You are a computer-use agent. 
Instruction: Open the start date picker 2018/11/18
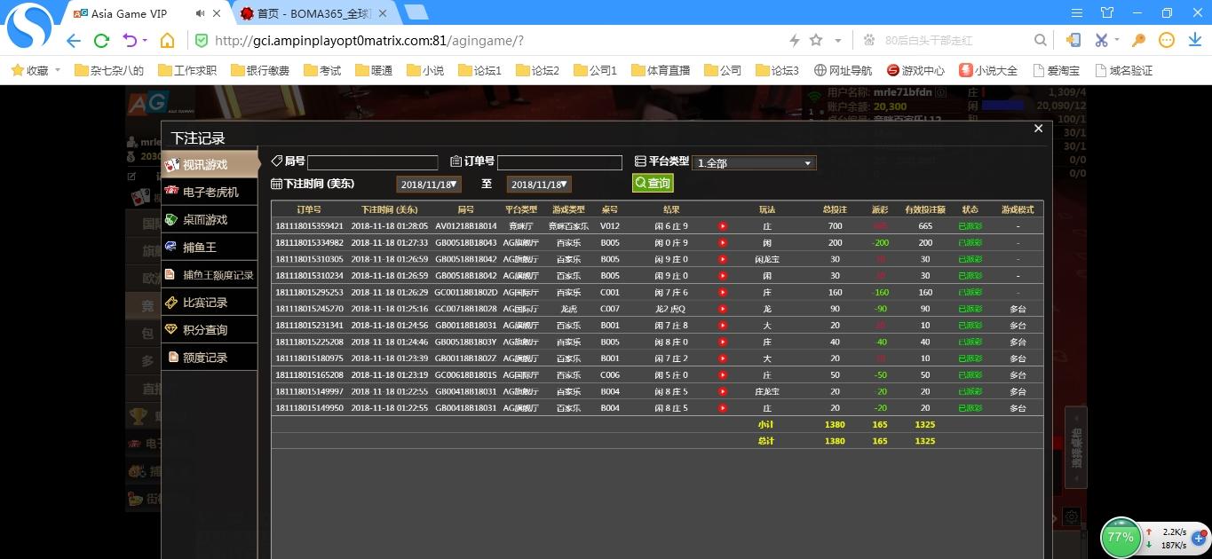[429, 185]
